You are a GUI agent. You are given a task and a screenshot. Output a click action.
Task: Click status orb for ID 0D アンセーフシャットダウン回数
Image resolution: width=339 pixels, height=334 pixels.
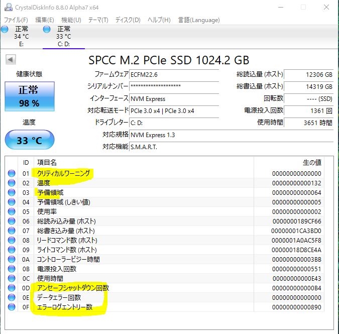[12, 288]
